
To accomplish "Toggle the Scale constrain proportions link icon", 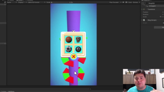I will point(161,17).
